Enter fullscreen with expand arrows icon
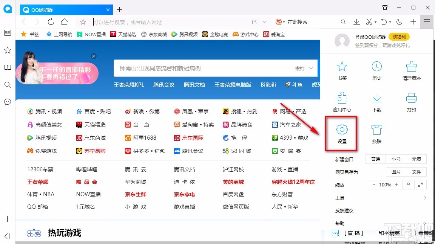The height and width of the screenshot is (244, 435). [x=420, y=185]
